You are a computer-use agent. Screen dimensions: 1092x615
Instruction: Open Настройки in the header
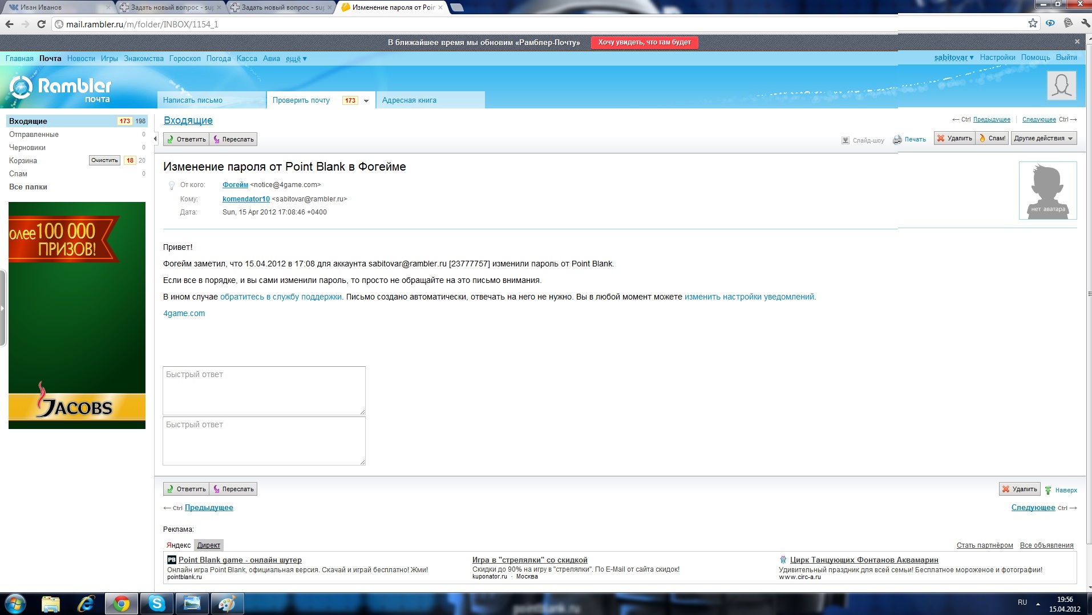[x=997, y=58]
